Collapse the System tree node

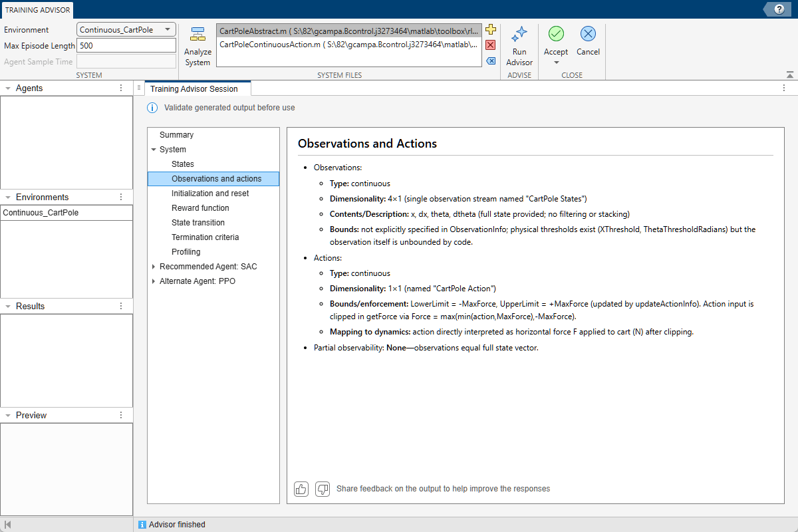[154, 150]
